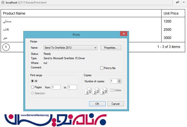
Task: Click the 1200 price cell
Action: coord(173,21)
